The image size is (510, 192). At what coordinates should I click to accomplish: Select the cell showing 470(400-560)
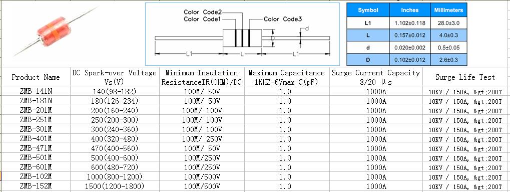[114, 148]
